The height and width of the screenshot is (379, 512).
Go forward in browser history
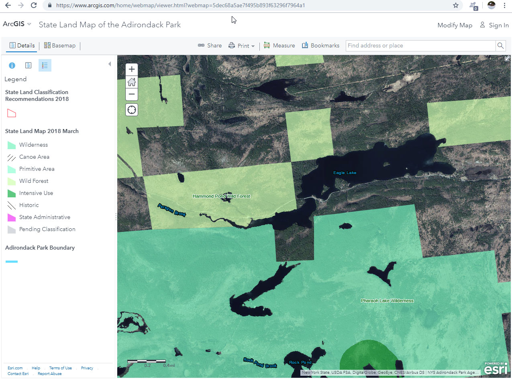pyautogui.click(x=21, y=5)
